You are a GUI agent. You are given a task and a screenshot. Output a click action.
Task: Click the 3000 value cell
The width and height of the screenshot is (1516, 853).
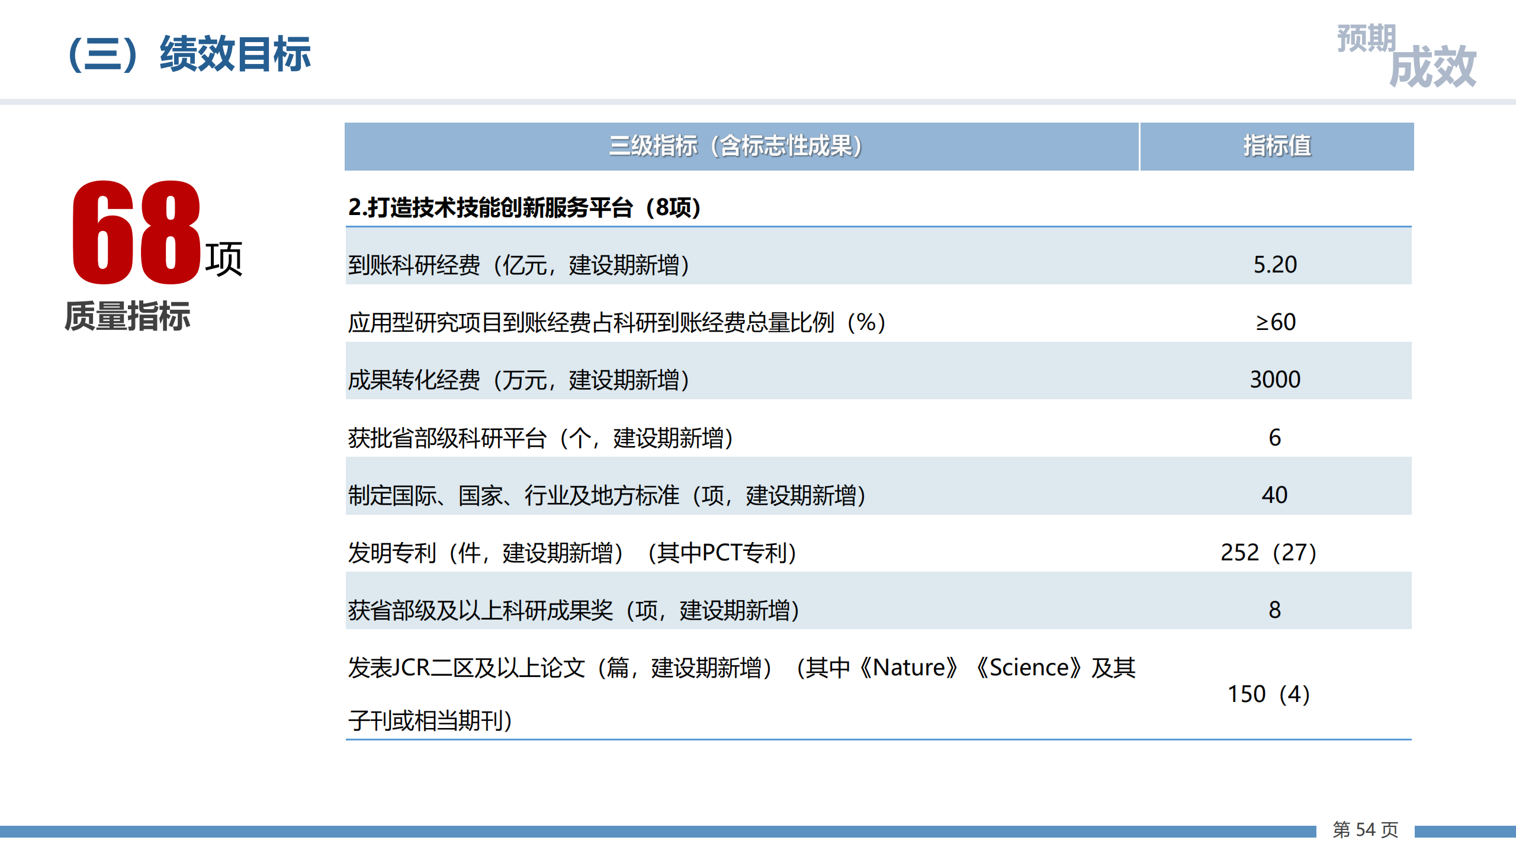1275,380
